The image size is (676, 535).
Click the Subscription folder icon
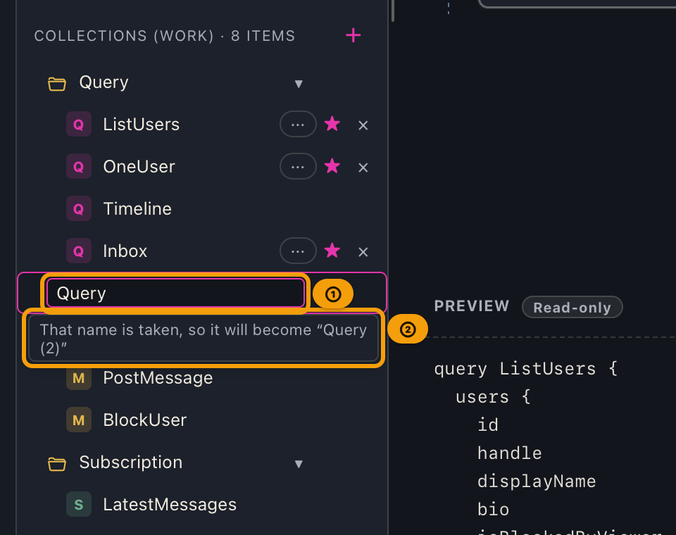tap(56, 464)
